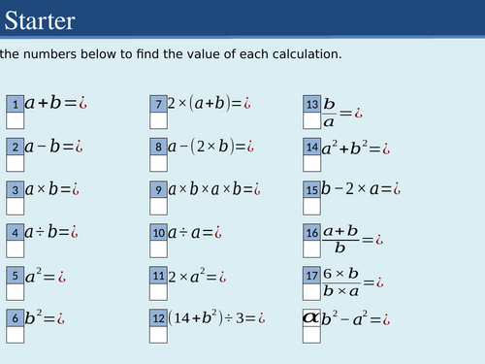Select answer box for question 16
This screenshot has width=485, height=364.
[x=312, y=249]
